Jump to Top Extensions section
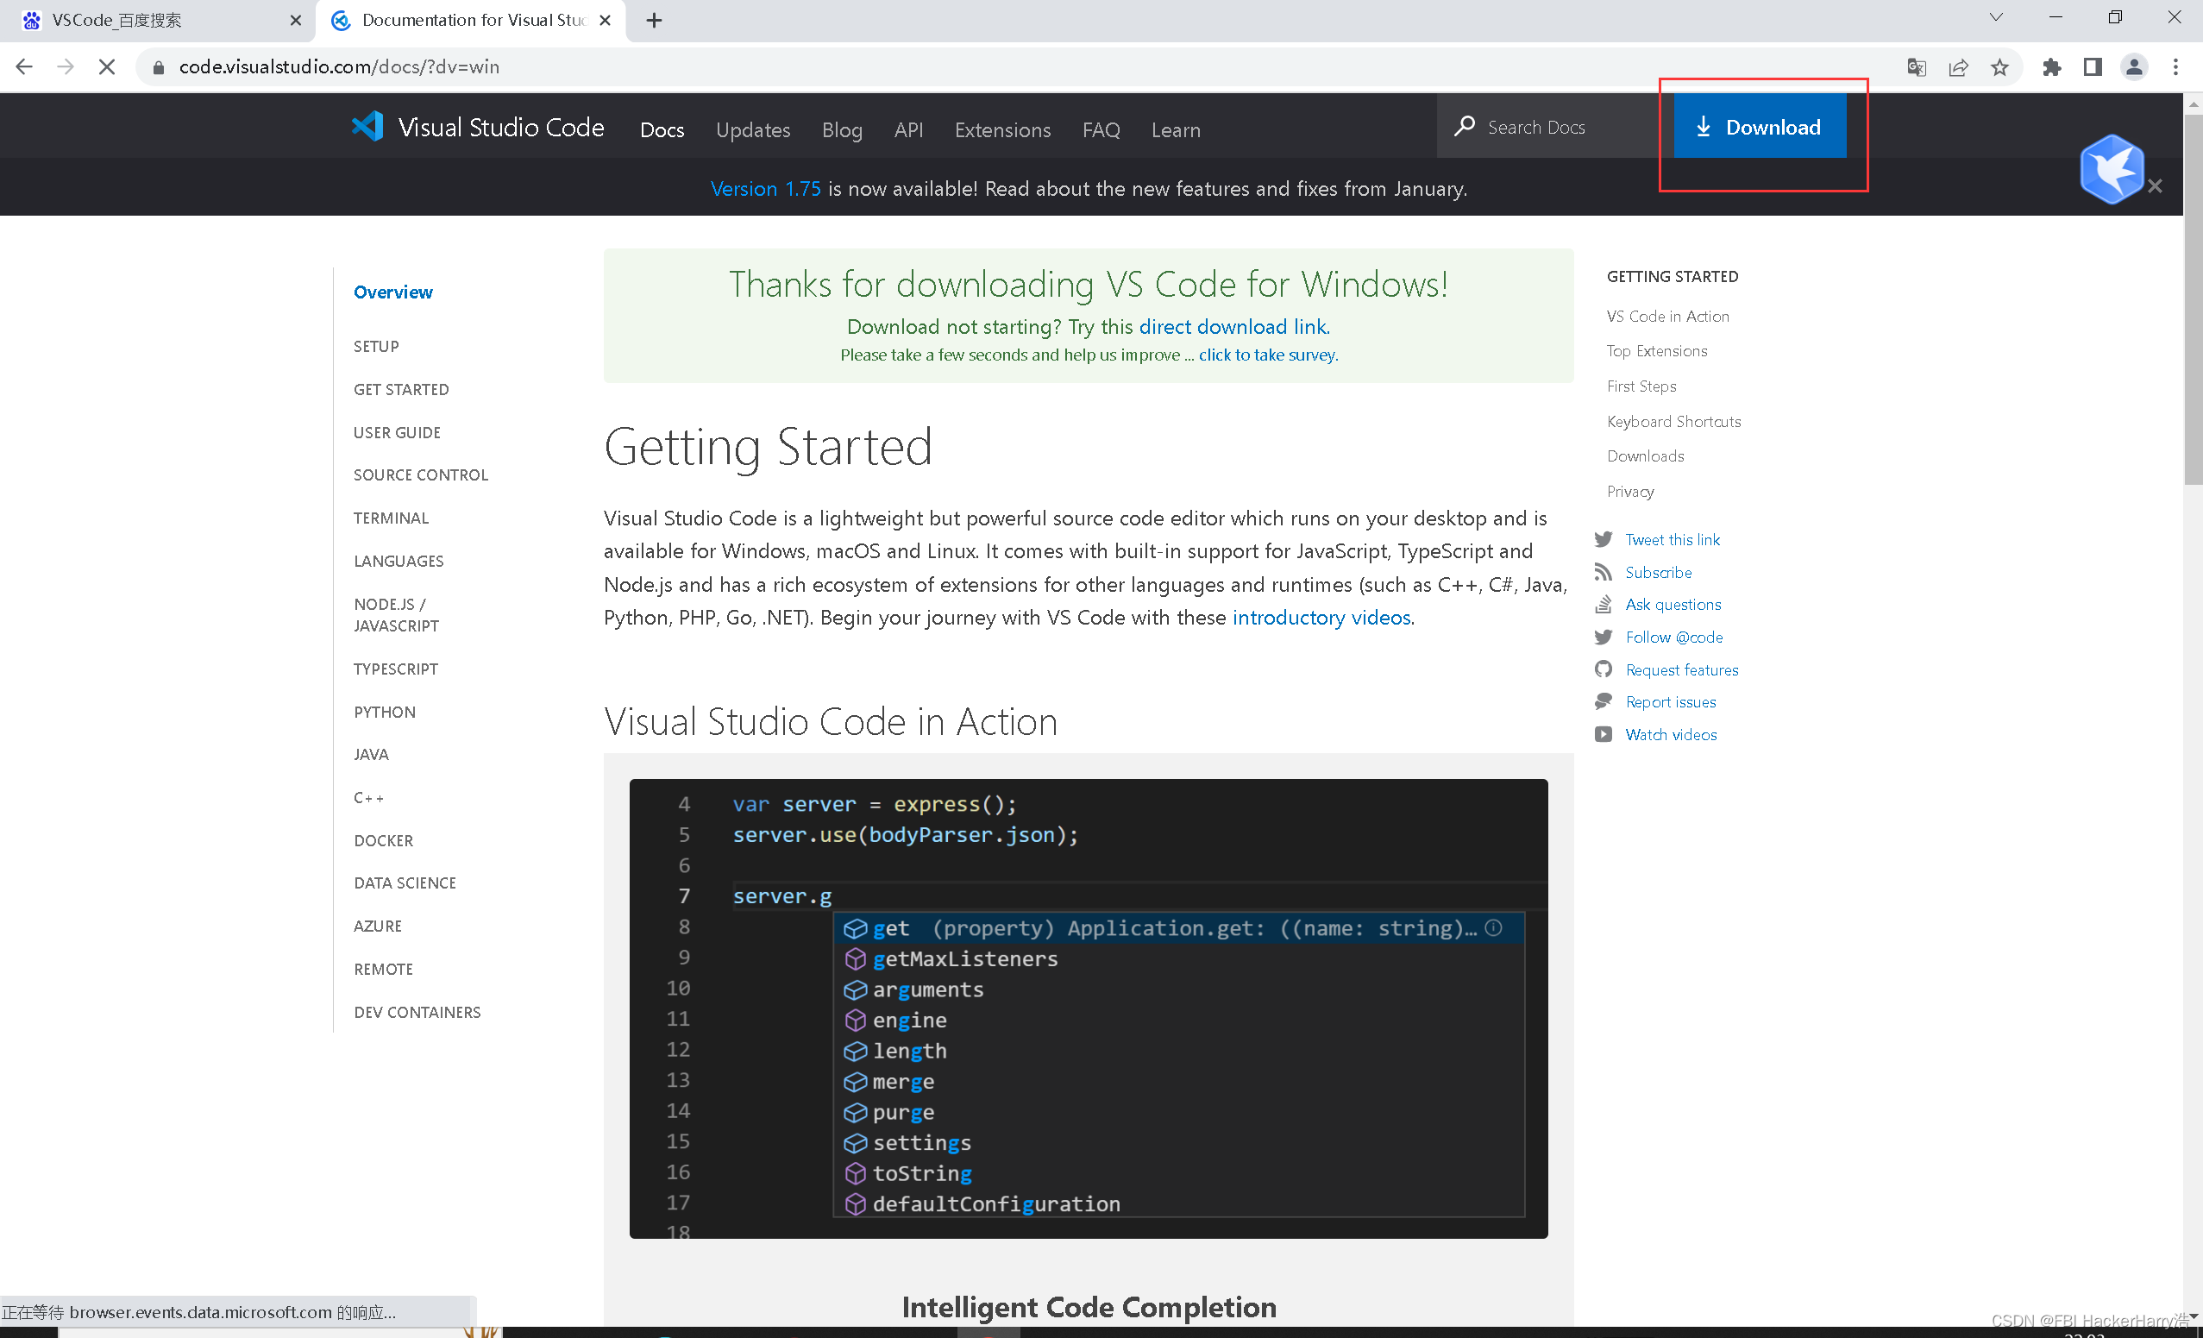 (x=1657, y=351)
